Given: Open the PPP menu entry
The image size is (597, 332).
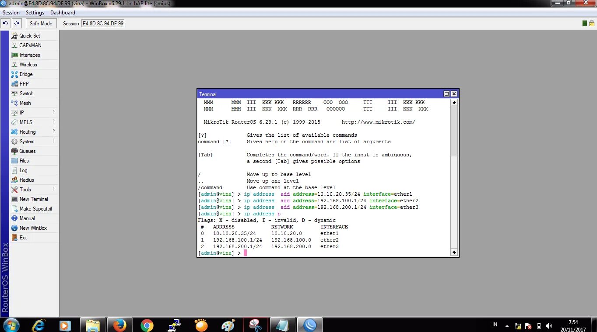Looking at the screenshot, I should [34, 84].
